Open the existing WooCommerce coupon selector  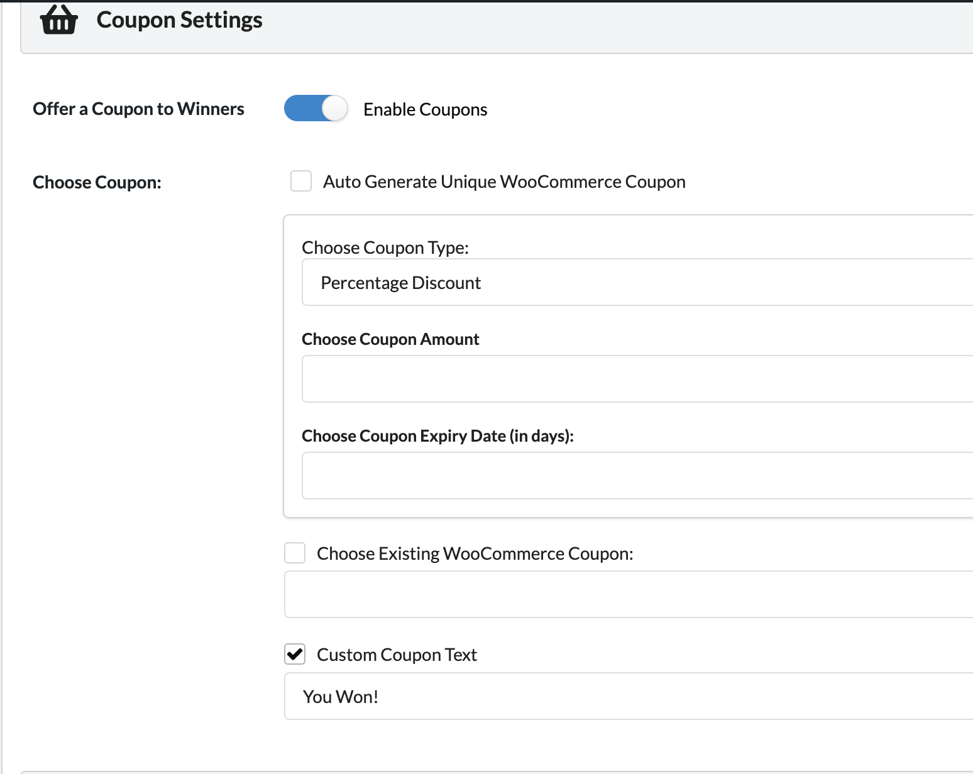pos(629,594)
